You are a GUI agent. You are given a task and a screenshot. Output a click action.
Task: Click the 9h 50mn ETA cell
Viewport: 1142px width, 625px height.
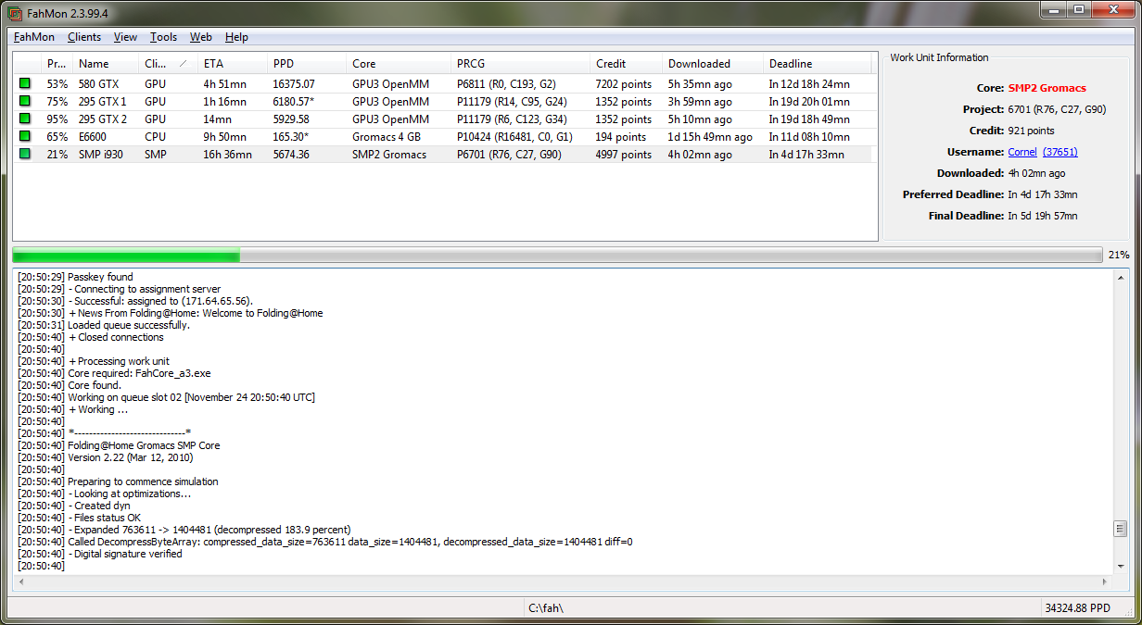(x=225, y=137)
